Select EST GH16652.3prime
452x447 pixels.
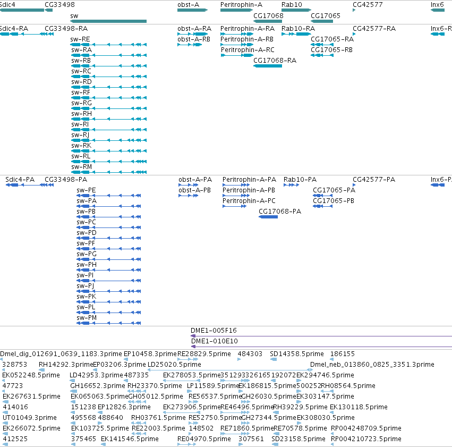click(x=72, y=391)
